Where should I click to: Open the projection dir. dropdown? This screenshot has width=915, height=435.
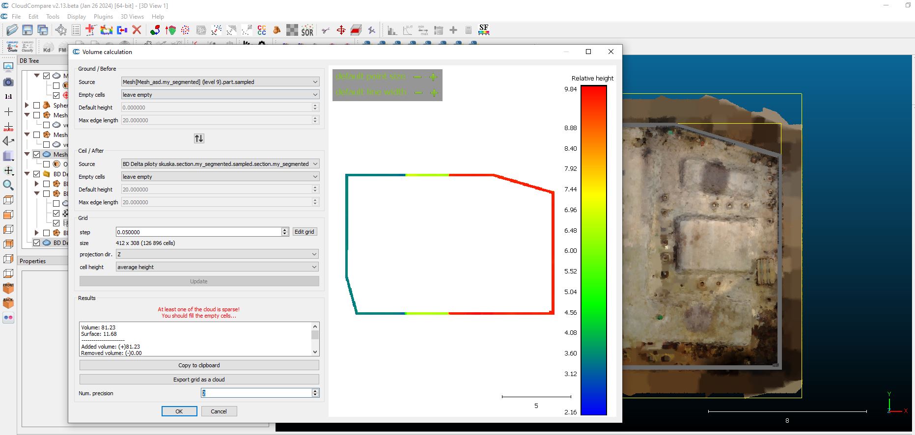click(x=217, y=254)
